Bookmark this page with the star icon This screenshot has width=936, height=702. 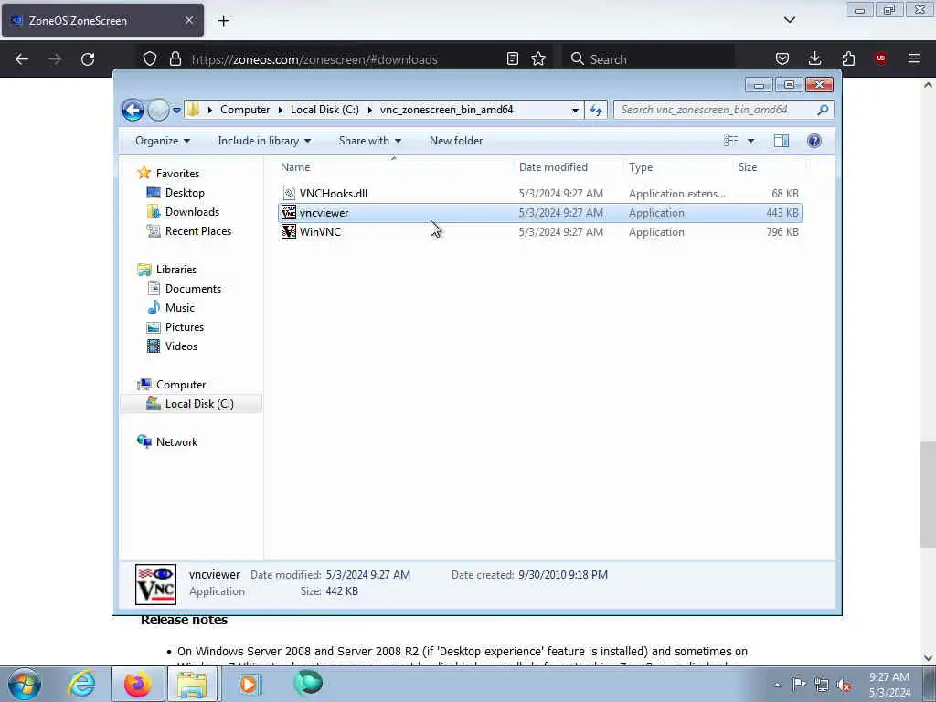[538, 58]
